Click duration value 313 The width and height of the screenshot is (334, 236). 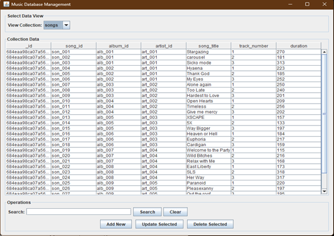[x=298, y=63]
